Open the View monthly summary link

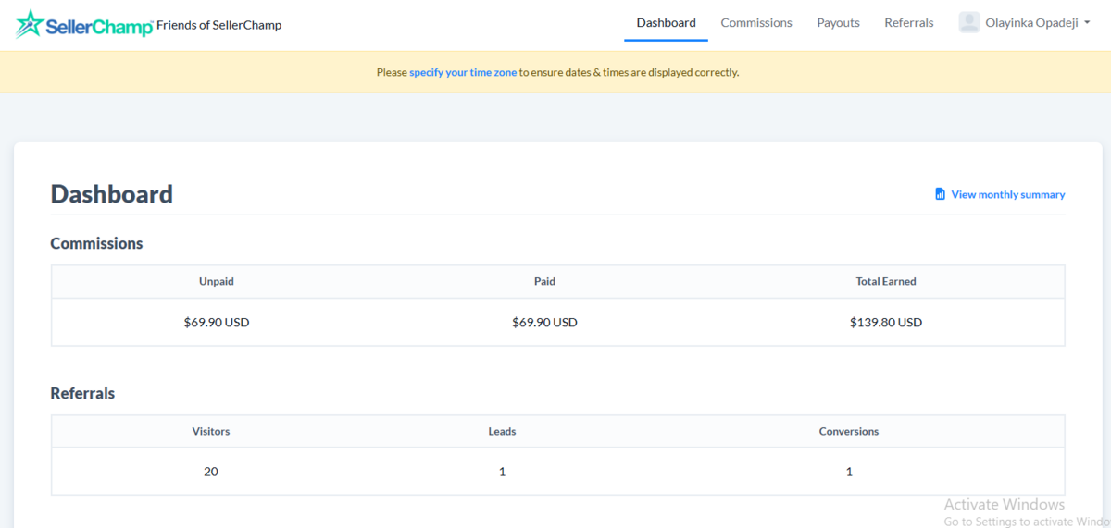(x=1007, y=195)
